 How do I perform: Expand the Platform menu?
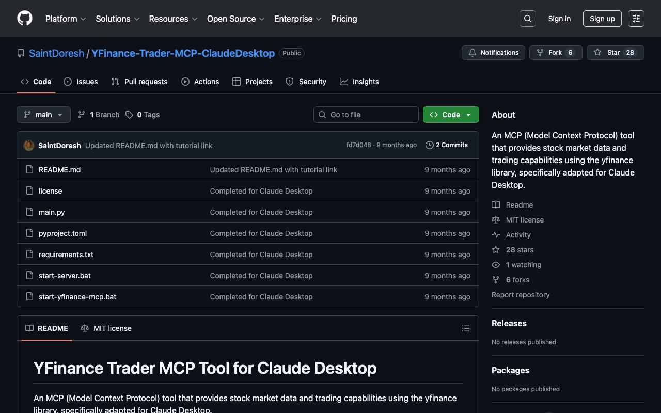[x=66, y=19]
